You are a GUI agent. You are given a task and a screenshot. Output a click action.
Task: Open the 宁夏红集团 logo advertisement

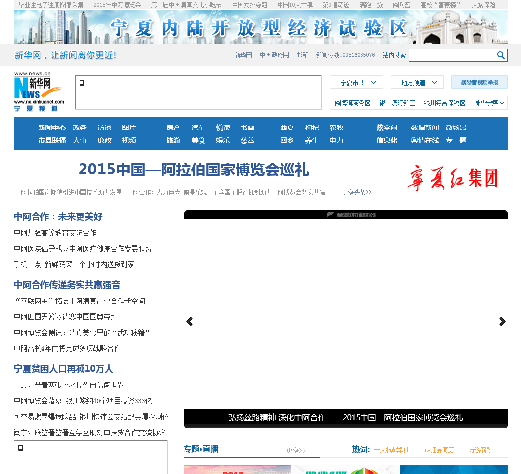(453, 178)
